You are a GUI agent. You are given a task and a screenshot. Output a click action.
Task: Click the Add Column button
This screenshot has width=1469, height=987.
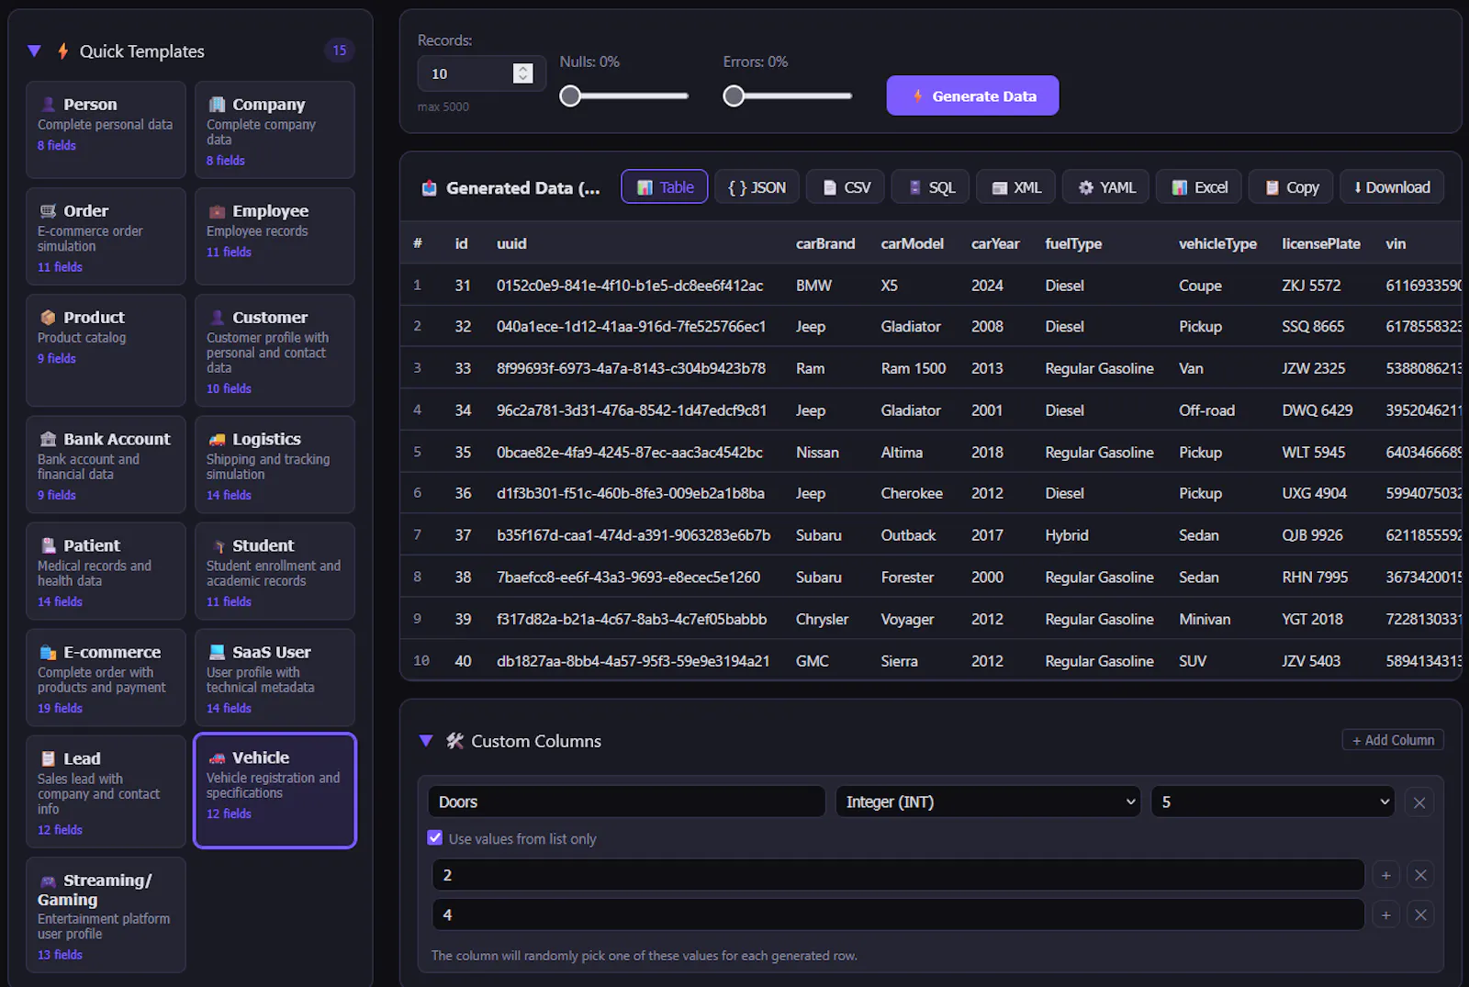click(x=1393, y=740)
